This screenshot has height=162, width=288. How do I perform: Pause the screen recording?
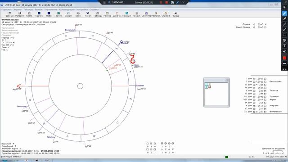point(161,2)
